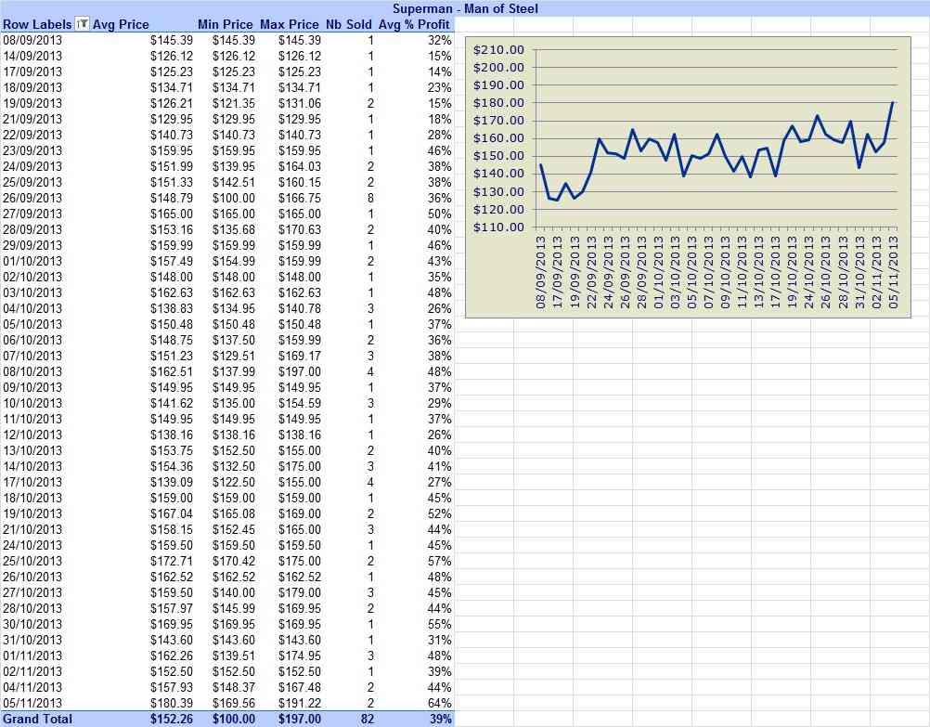
Task: Click the 8 sold cell for 26/09/2013
Action: coord(370,198)
